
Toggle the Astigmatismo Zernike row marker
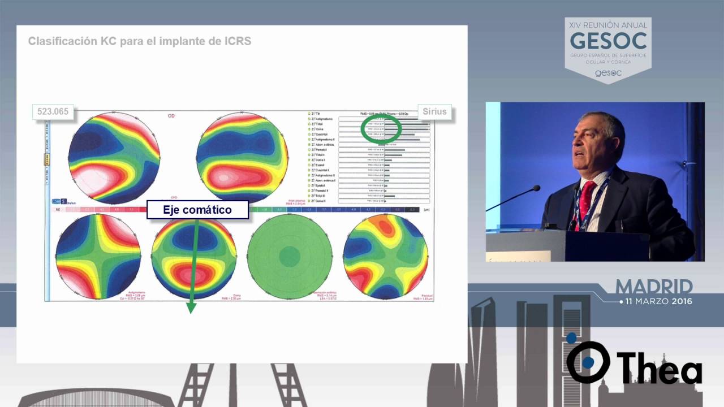click(x=309, y=119)
